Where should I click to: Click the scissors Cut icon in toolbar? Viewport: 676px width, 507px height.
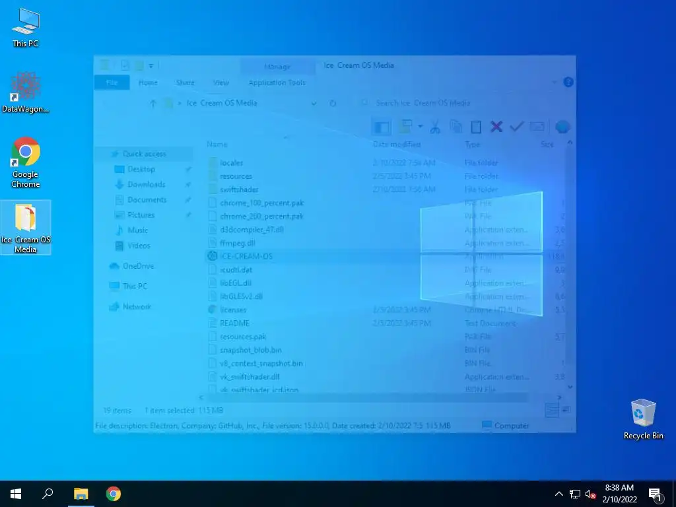[x=435, y=127]
